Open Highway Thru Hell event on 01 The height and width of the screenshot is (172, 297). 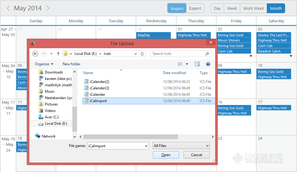point(194,35)
